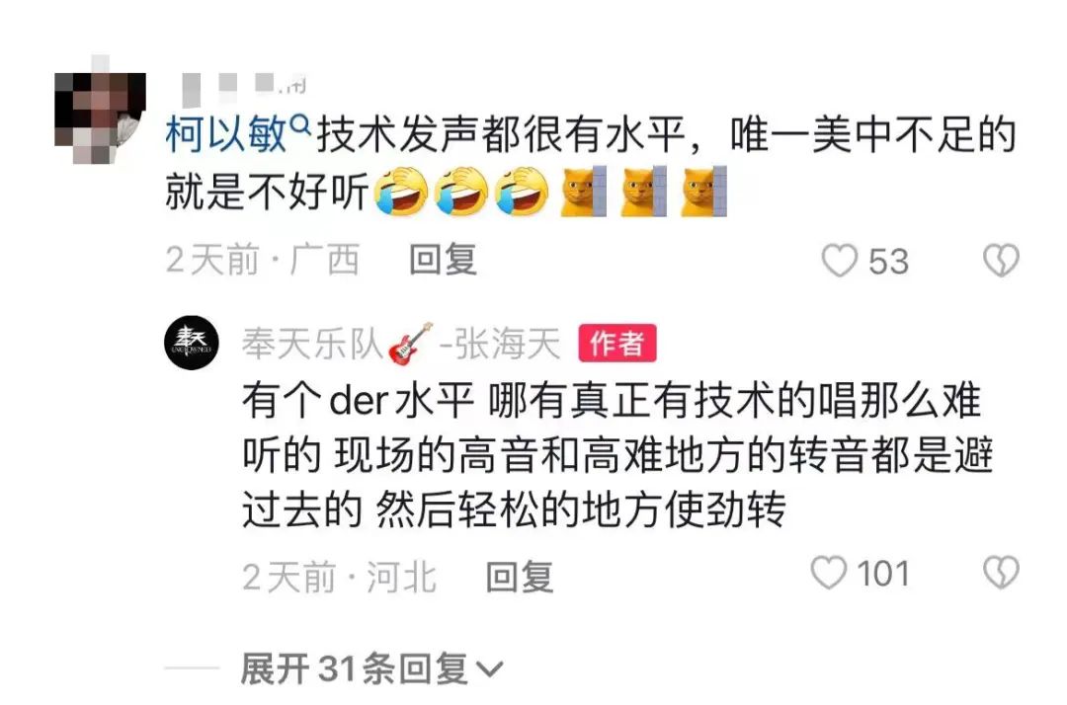The image size is (1067, 705).
Task: Dislike the author's reply with broken heart
Action: [x=1001, y=573]
